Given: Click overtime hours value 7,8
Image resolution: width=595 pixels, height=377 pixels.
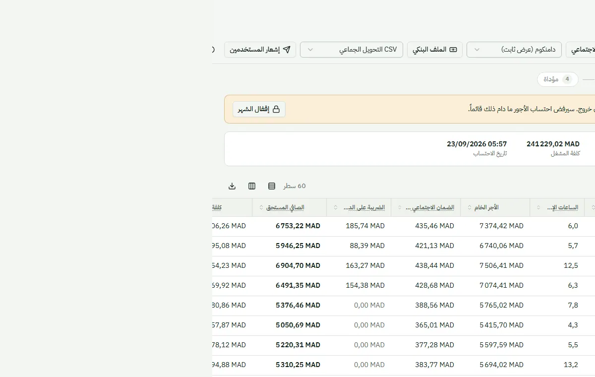Looking at the screenshot, I should (x=573, y=305).
